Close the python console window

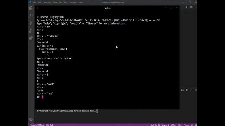177,8
